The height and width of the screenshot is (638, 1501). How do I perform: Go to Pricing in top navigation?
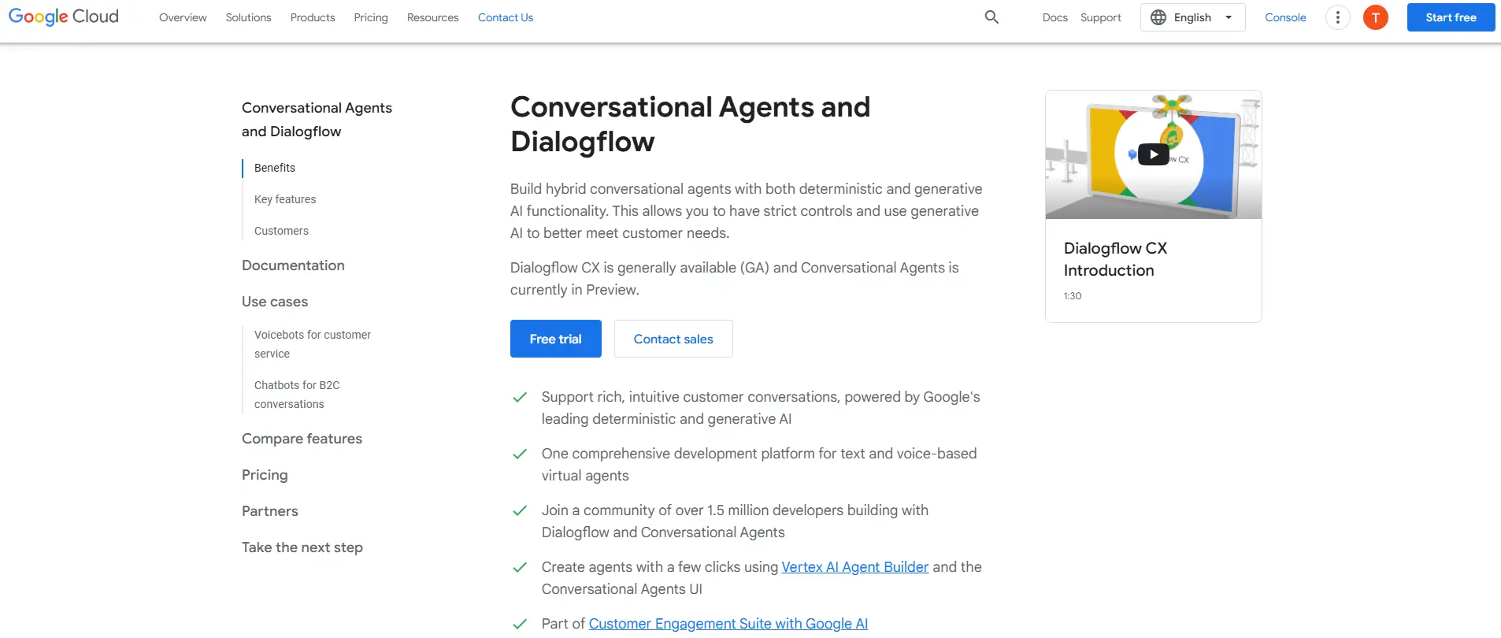pos(371,17)
